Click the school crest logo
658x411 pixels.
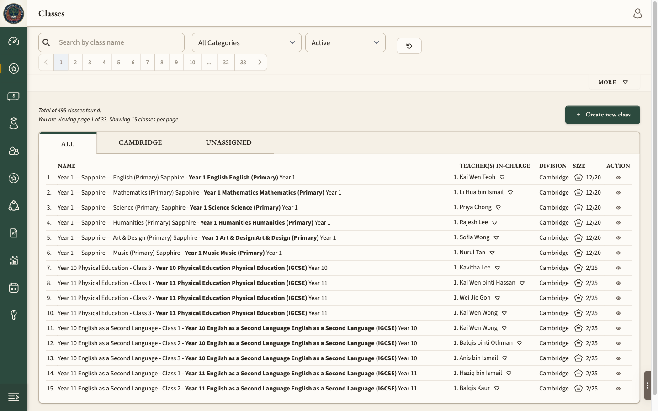click(14, 14)
